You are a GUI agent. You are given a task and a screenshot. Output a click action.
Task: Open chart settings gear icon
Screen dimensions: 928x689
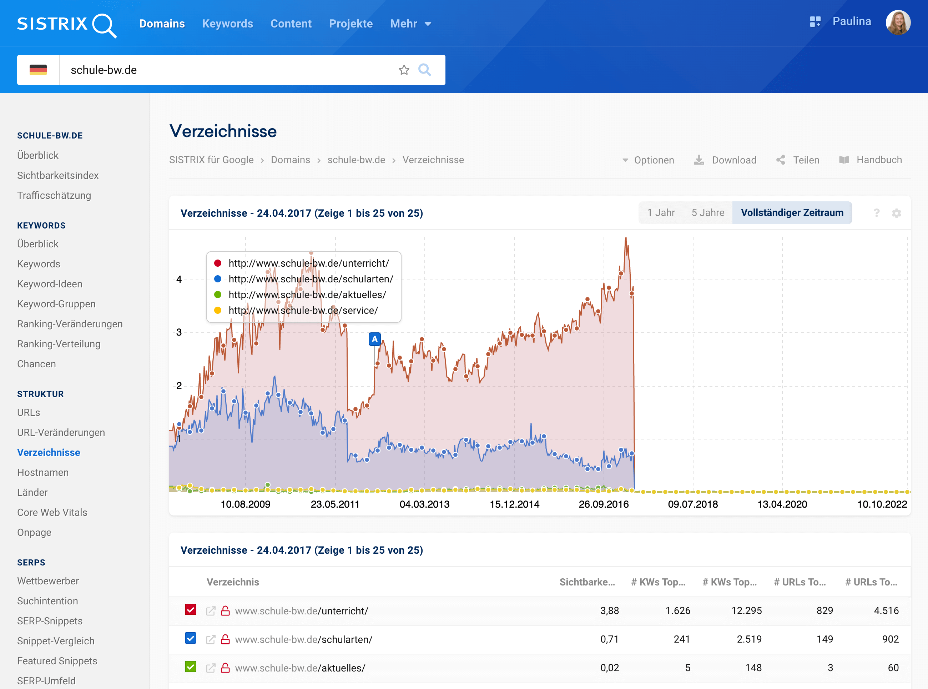[x=896, y=213]
